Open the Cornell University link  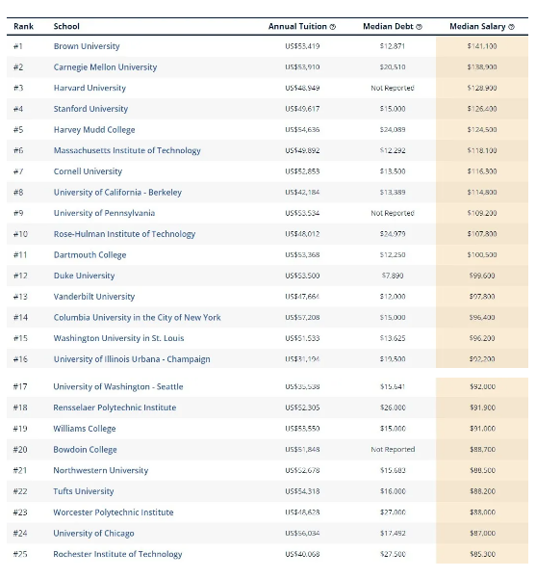pyautogui.click(x=88, y=171)
